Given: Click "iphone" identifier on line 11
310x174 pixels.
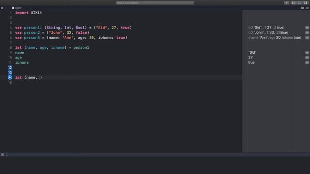Looking at the screenshot, I should 22,62.
